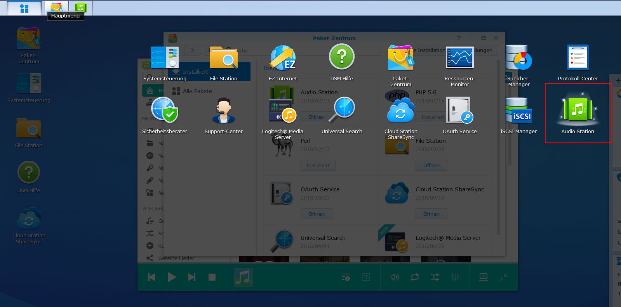Screen dimensions: 621x307
Task: Open Universal Search package entry in Paket-Zentrum list
Action: [x=321, y=238]
